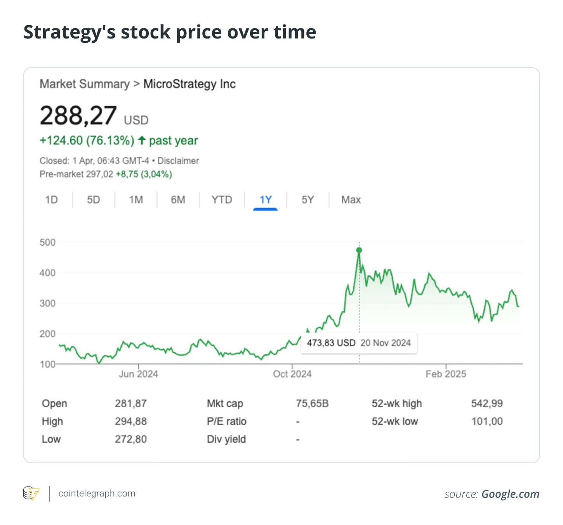This screenshot has height=525, width=563.
Task: Switch to the 5Y range tab
Action: tap(308, 200)
